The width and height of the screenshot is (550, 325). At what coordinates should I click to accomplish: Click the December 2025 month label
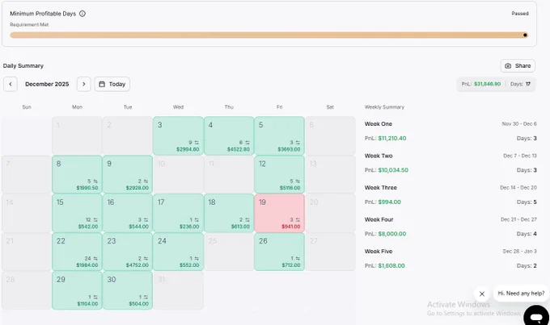pyautogui.click(x=47, y=84)
